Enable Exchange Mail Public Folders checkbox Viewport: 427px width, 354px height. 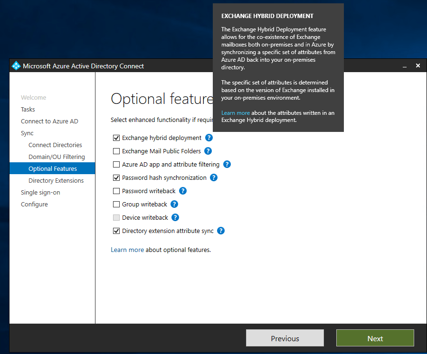point(116,151)
